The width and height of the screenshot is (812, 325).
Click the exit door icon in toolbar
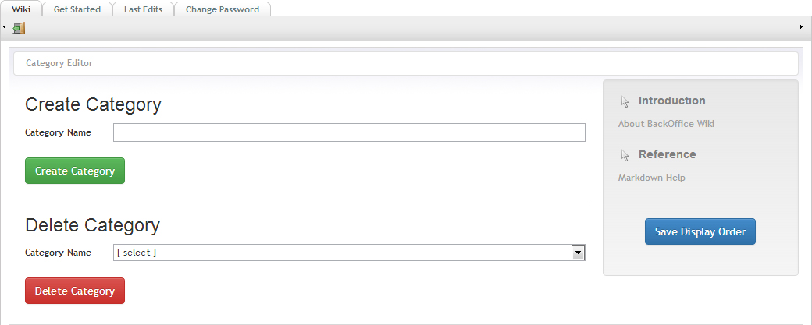pyautogui.click(x=20, y=28)
